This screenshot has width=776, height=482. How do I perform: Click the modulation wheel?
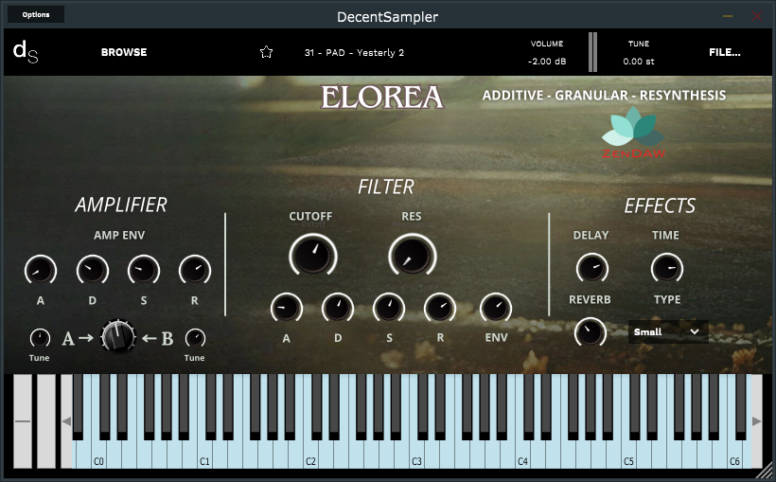click(x=46, y=421)
